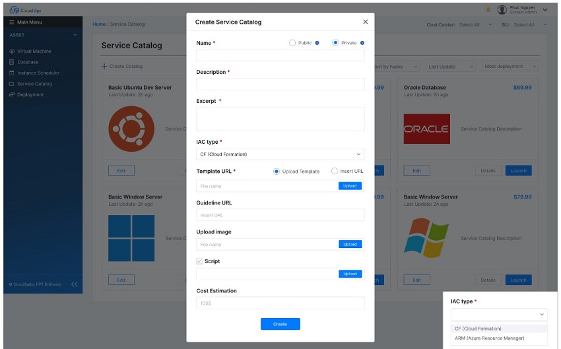Screen dimensions: 561x349
Task: Click the user avatar icon
Action: [x=502, y=10]
